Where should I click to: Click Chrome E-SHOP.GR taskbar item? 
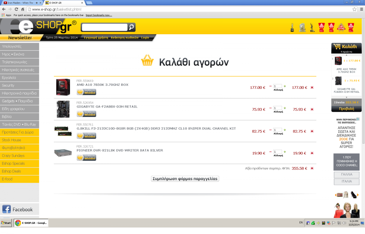[x=31, y=223]
